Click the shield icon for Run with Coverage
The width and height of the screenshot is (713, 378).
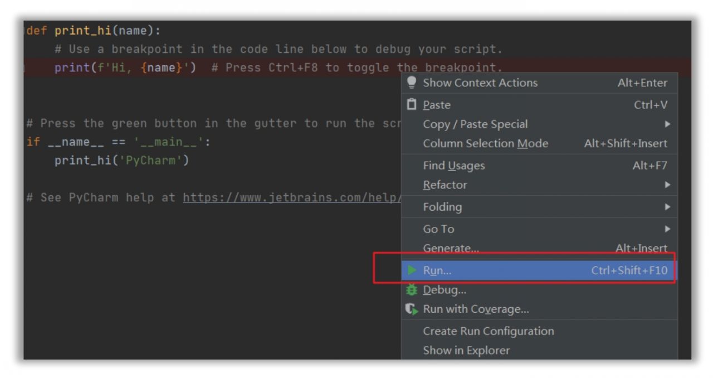[x=412, y=309]
